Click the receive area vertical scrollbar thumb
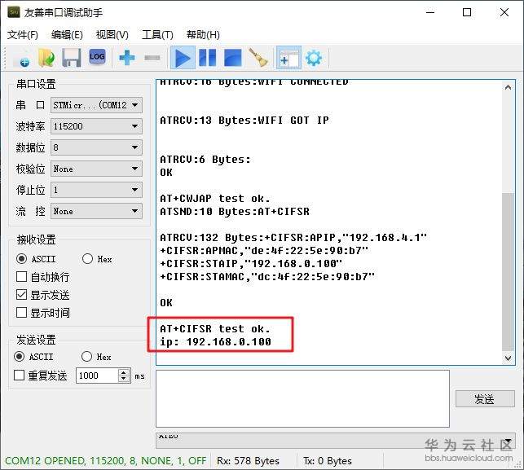 click(x=508, y=271)
